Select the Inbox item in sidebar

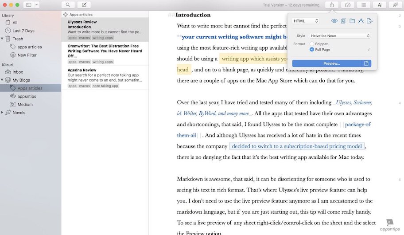click(18, 72)
